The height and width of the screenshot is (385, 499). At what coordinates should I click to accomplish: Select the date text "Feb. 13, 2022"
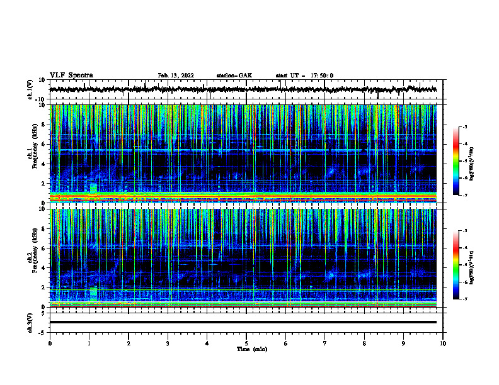(x=176, y=75)
